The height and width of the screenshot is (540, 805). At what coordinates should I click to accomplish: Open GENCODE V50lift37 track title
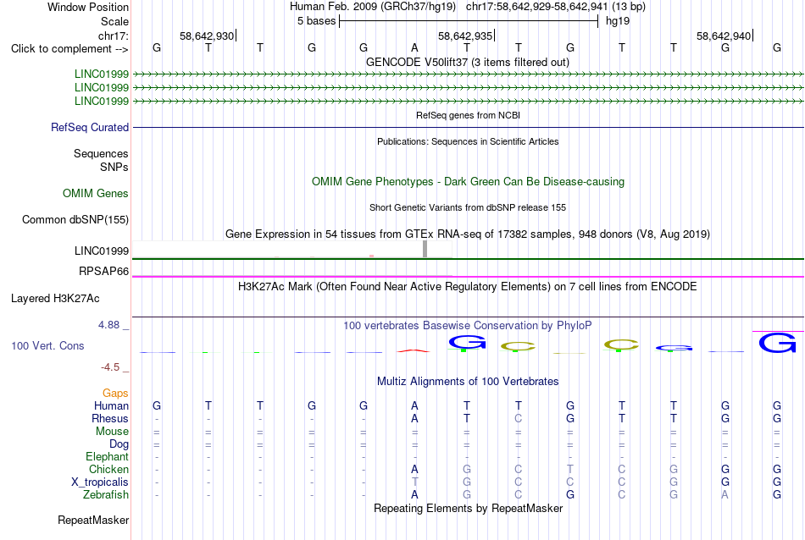[467, 62]
